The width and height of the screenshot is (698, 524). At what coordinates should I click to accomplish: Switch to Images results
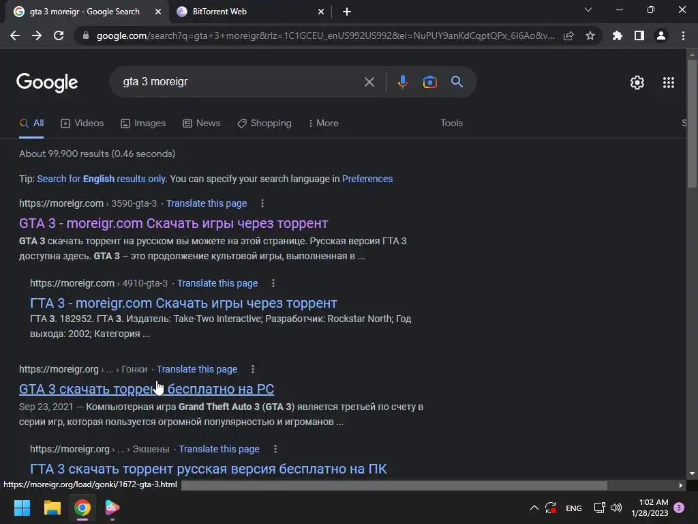(x=143, y=123)
